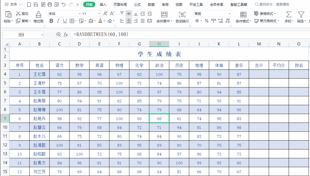Switch to the 开发工具 tab
The height and width of the screenshot is (176, 310).
(196, 4)
